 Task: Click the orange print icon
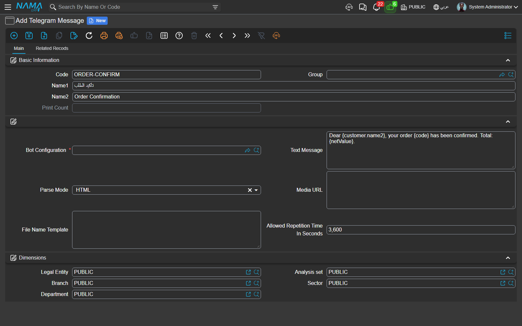(x=104, y=36)
